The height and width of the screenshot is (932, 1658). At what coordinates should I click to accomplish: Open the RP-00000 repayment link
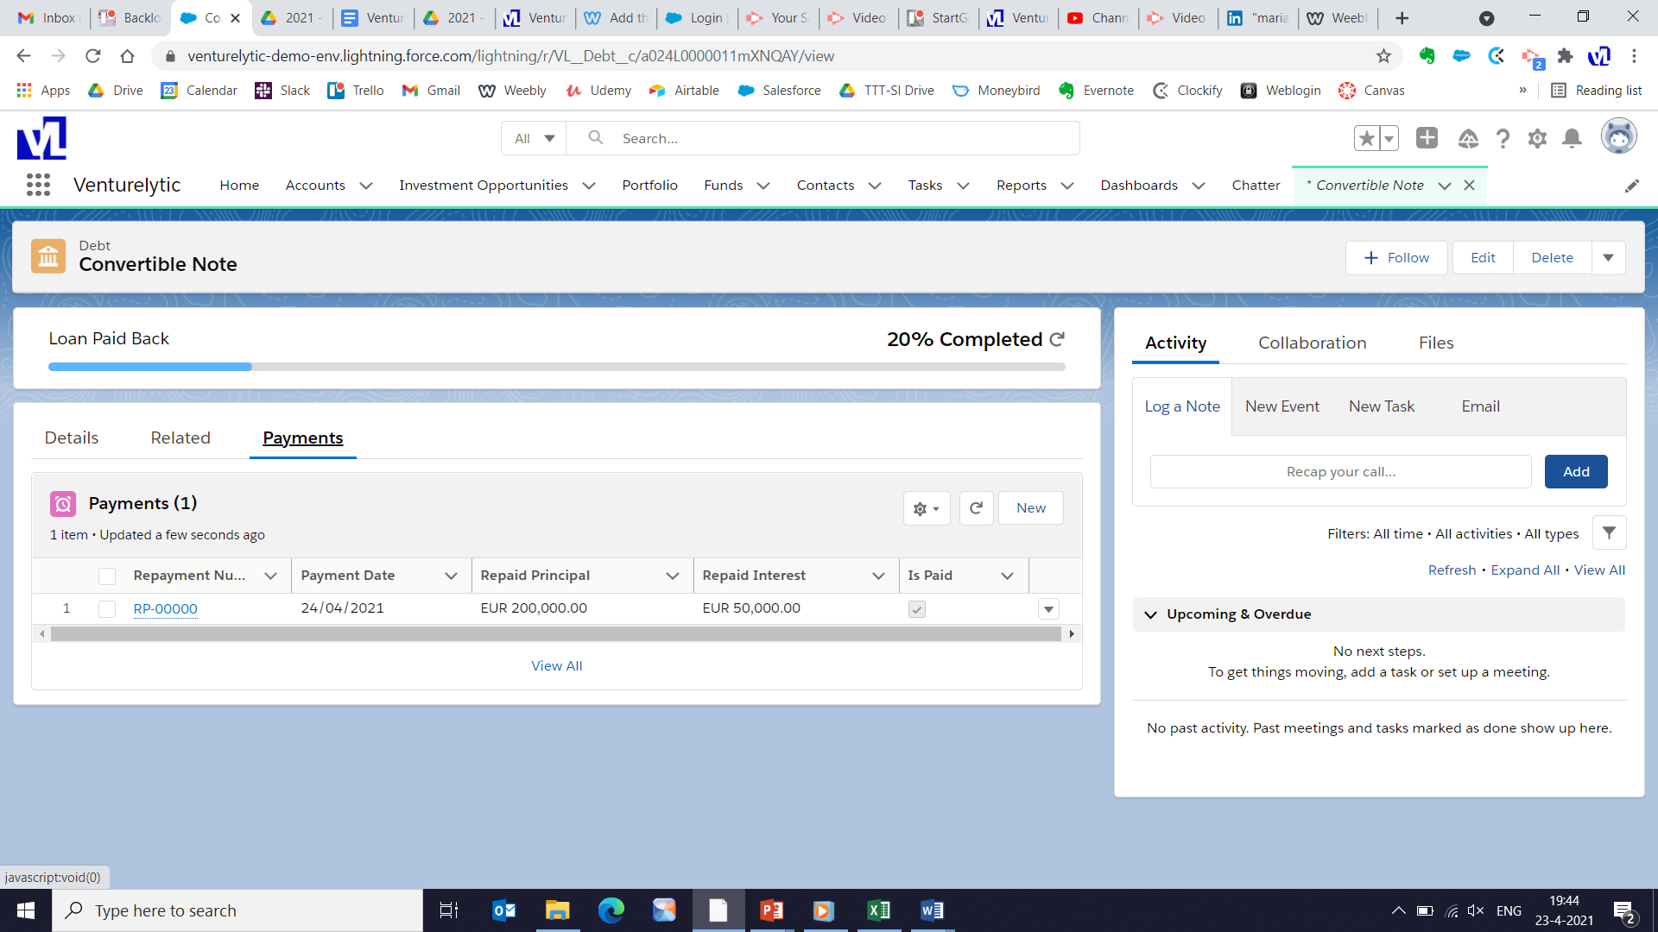165,609
